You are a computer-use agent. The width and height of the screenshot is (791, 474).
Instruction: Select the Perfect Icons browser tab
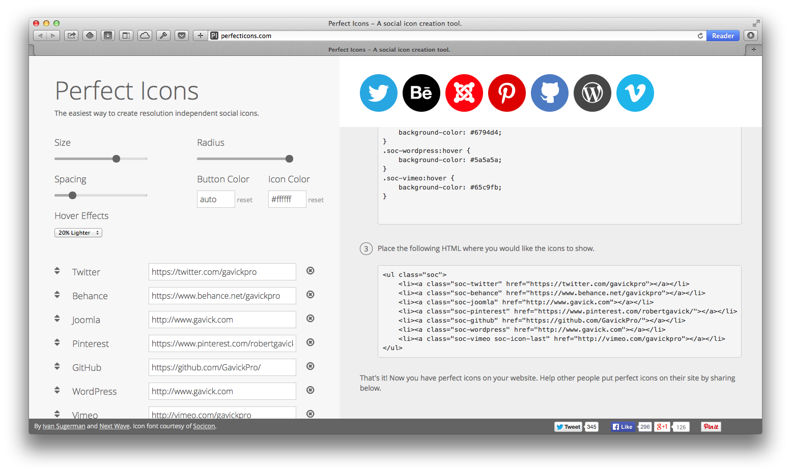[389, 50]
